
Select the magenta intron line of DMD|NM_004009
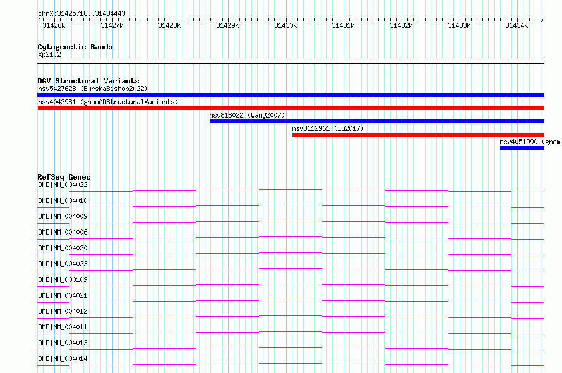(290, 221)
